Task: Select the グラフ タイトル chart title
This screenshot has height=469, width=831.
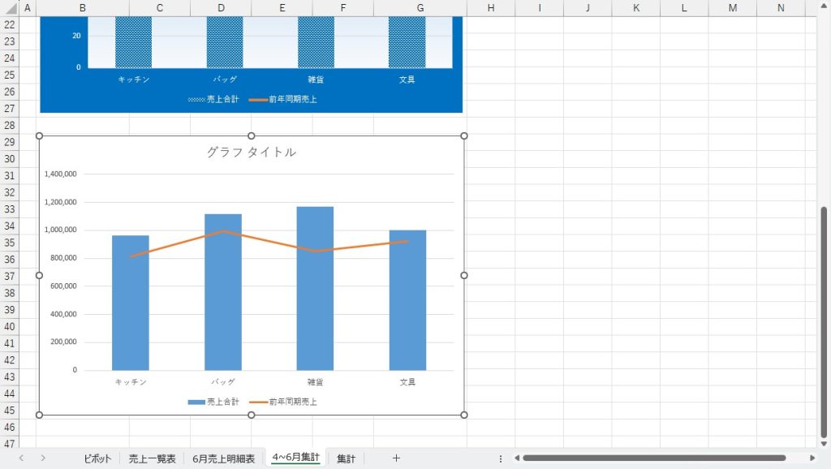Action: click(251, 152)
